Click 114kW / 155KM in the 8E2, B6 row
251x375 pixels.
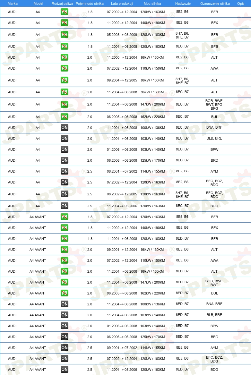(153, 171)
